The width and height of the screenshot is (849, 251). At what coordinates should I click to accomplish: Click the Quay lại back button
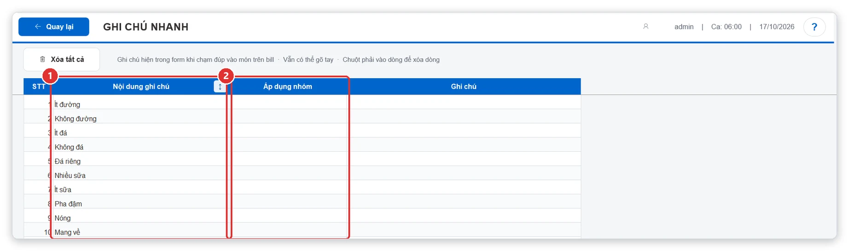[54, 27]
